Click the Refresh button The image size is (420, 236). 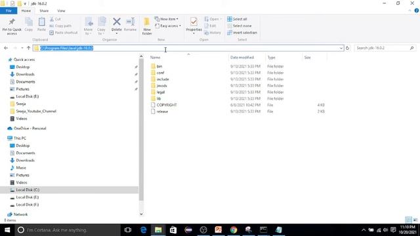[x=347, y=48]
